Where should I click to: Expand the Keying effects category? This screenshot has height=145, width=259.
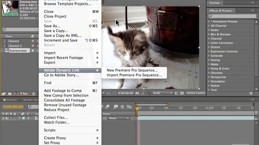[209, 60]
